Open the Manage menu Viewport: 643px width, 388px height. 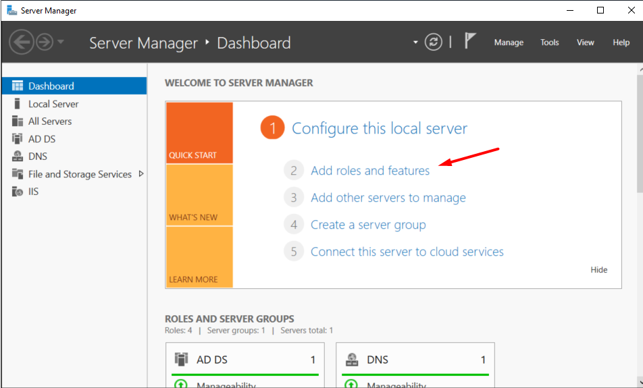[x=509, y=43]
